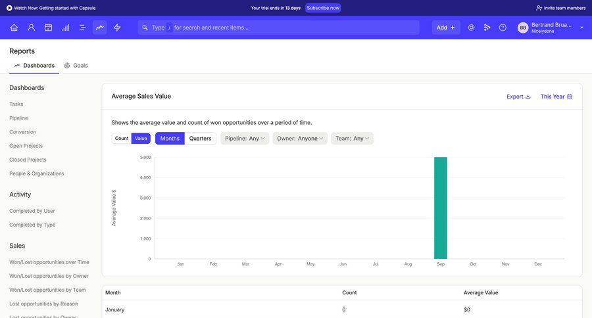Open the Sales Pipeline icon
Image resolution: width=592 pixels, height=318 pixels.
tap(65, 28)
